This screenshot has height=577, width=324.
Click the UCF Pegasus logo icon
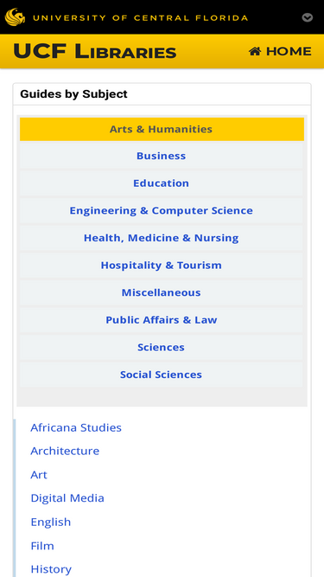pos(15,17)
